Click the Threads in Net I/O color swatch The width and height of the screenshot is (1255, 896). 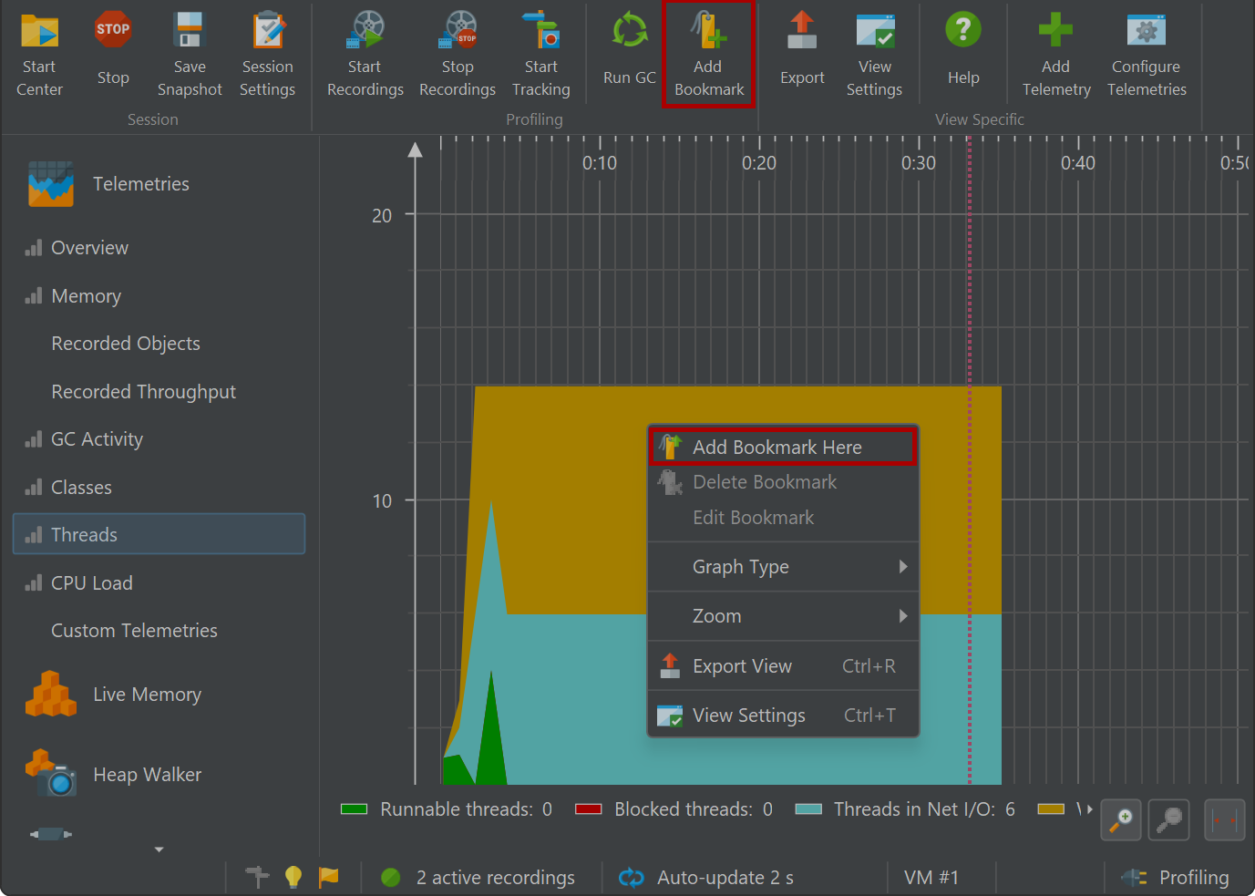[808, 809]
